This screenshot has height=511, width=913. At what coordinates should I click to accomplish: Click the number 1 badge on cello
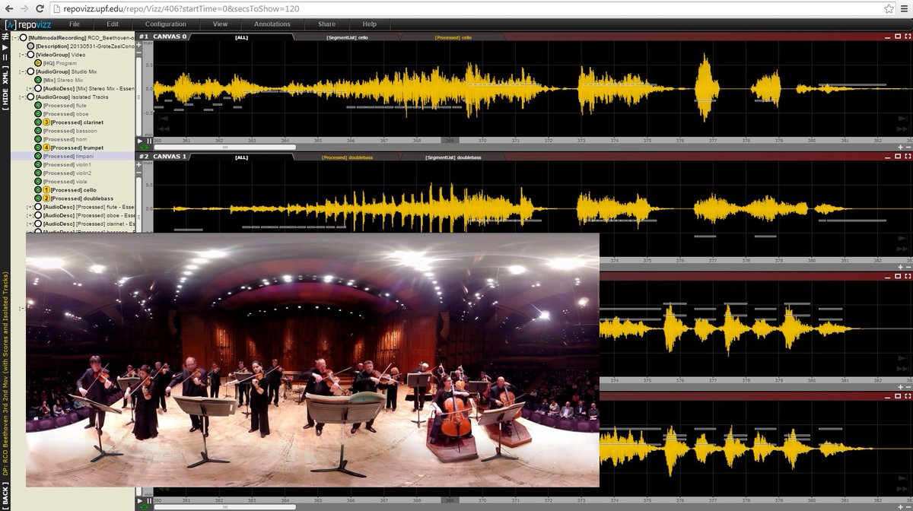[x=46, y=190]
